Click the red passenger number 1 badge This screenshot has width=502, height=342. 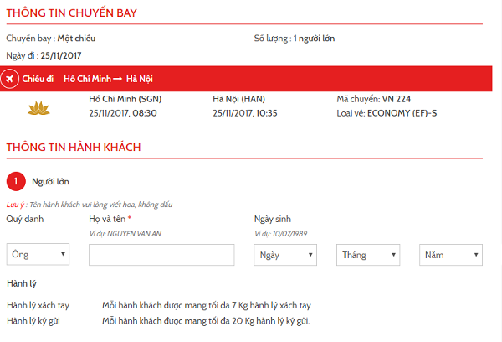(x=16, y=181)
